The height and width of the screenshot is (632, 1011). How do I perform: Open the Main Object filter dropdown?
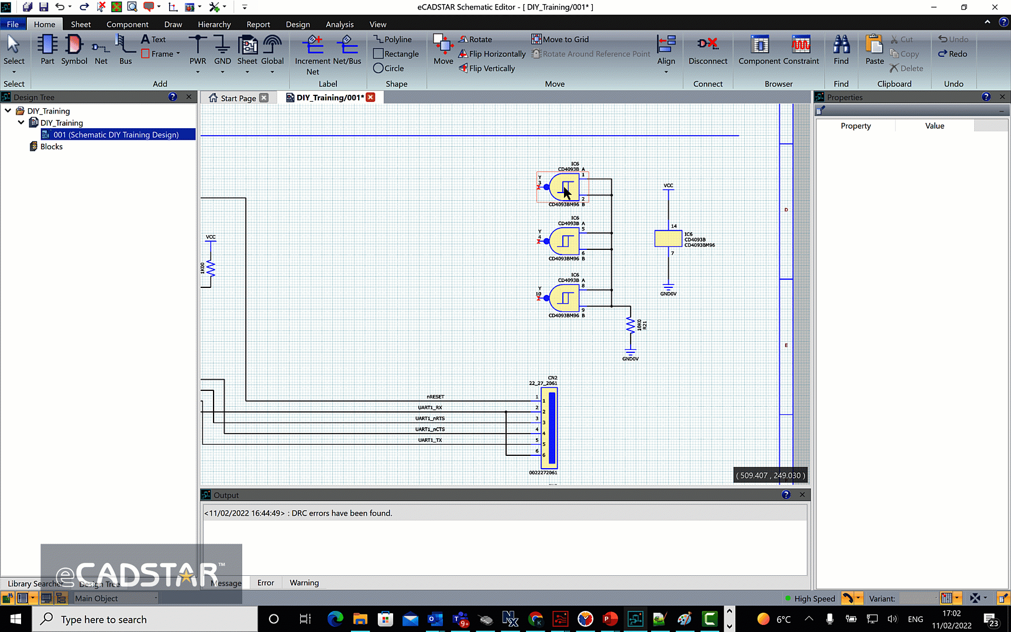116,599
